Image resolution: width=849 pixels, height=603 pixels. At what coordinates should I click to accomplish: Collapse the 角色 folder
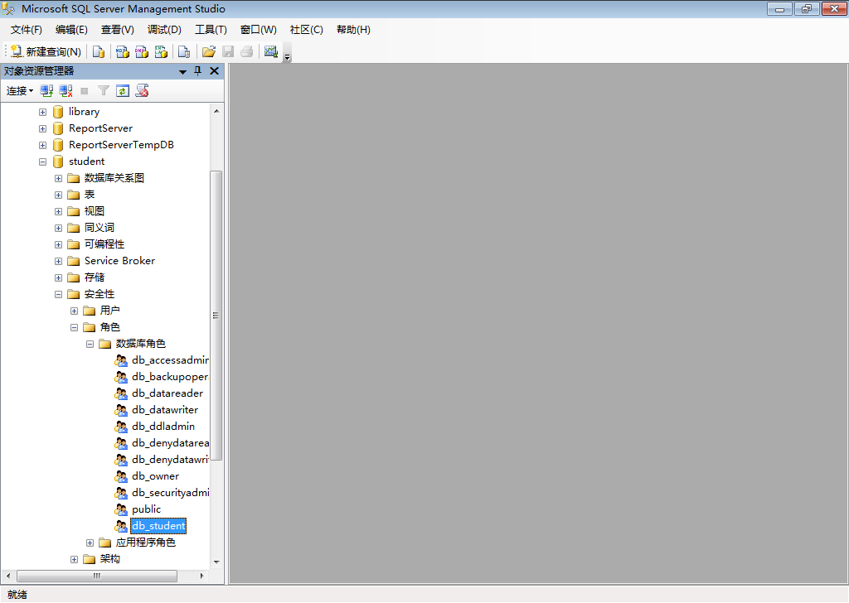[74, 328]
